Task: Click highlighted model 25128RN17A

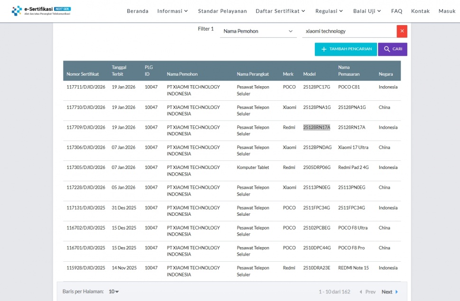Action: [x=316, y=127]
